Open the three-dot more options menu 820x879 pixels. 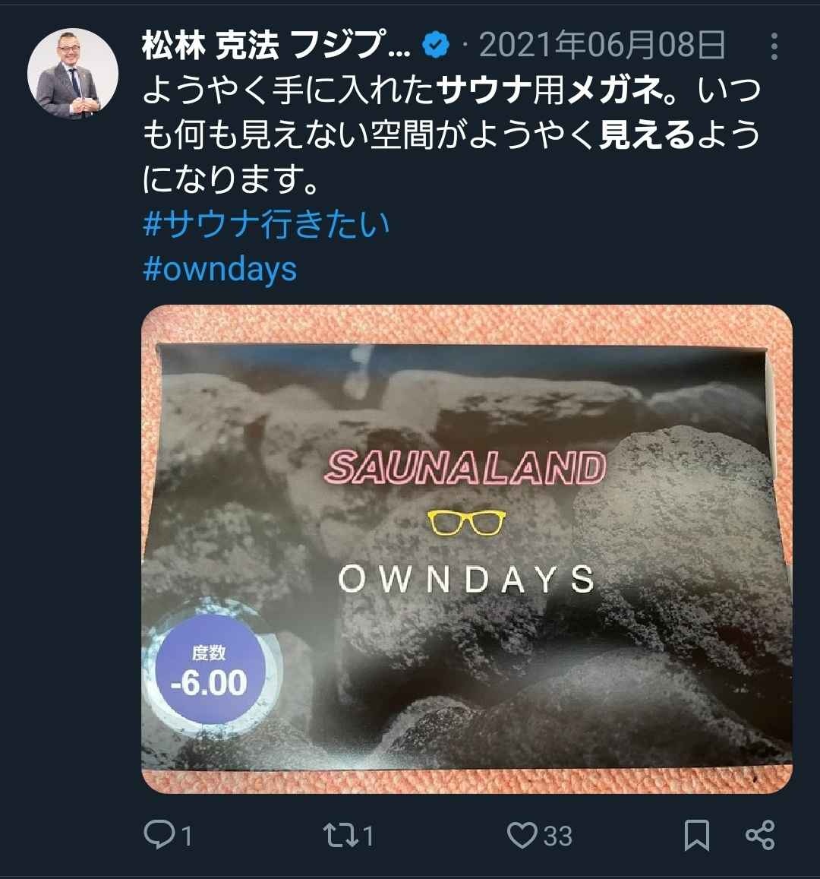tap(774, 46)
